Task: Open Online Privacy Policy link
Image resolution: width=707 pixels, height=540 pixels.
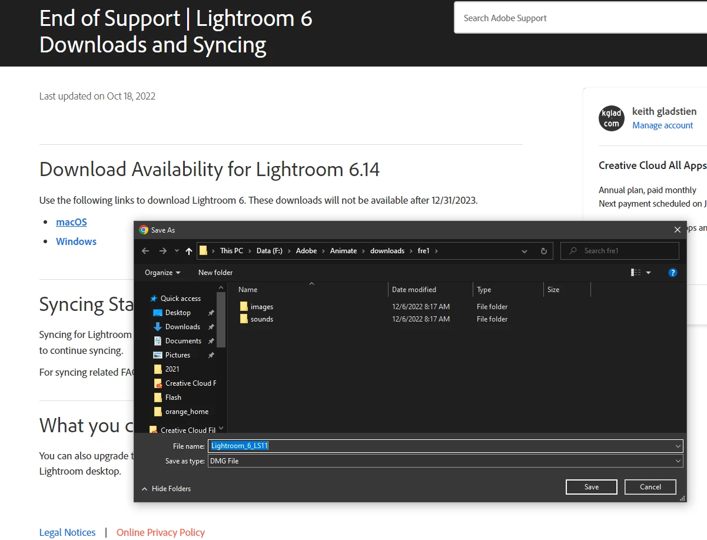Action: 161,532
